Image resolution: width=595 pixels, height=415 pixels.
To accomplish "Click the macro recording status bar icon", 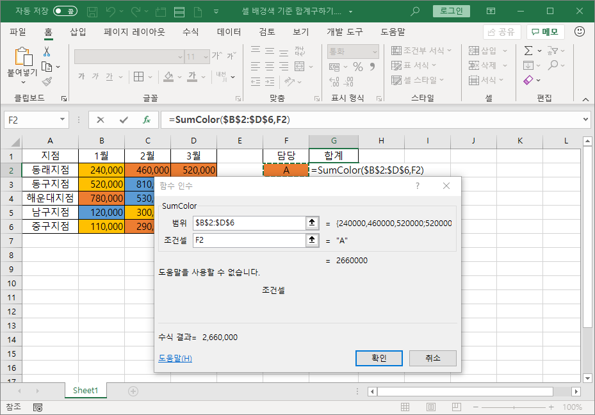I will click(x=38, y=407).
